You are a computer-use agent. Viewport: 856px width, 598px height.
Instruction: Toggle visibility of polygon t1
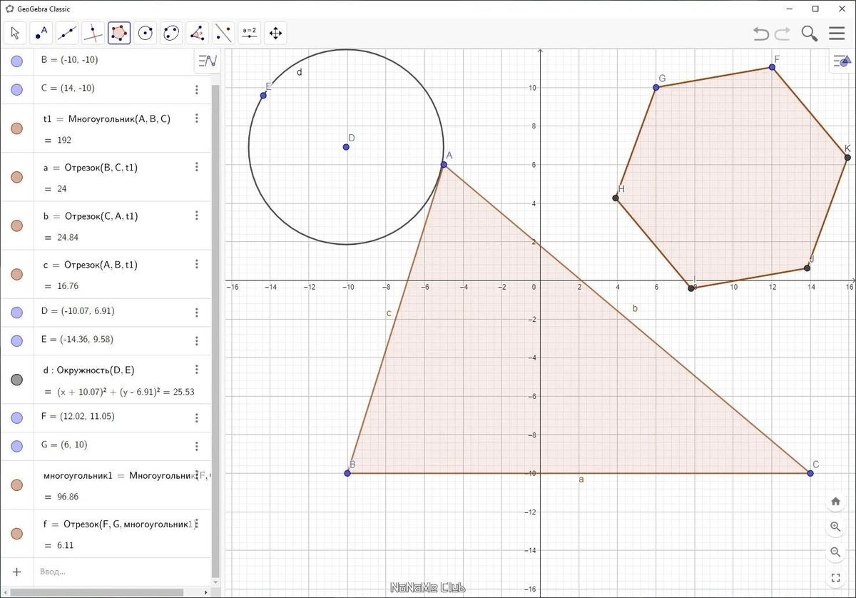17,128
